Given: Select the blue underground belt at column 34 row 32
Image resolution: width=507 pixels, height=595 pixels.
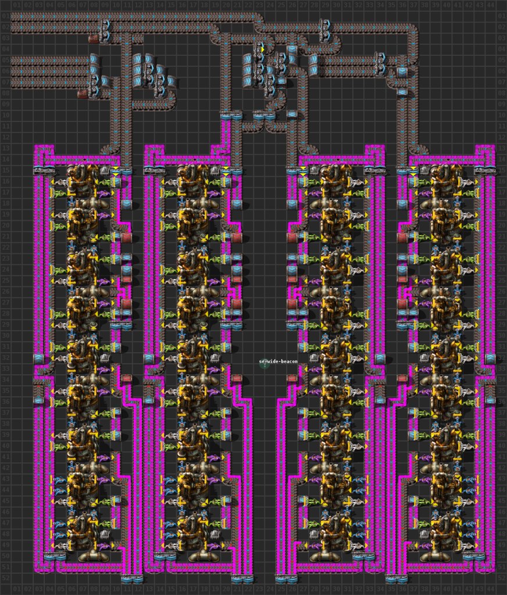Looking at the screenshot, I should point(380,357).
